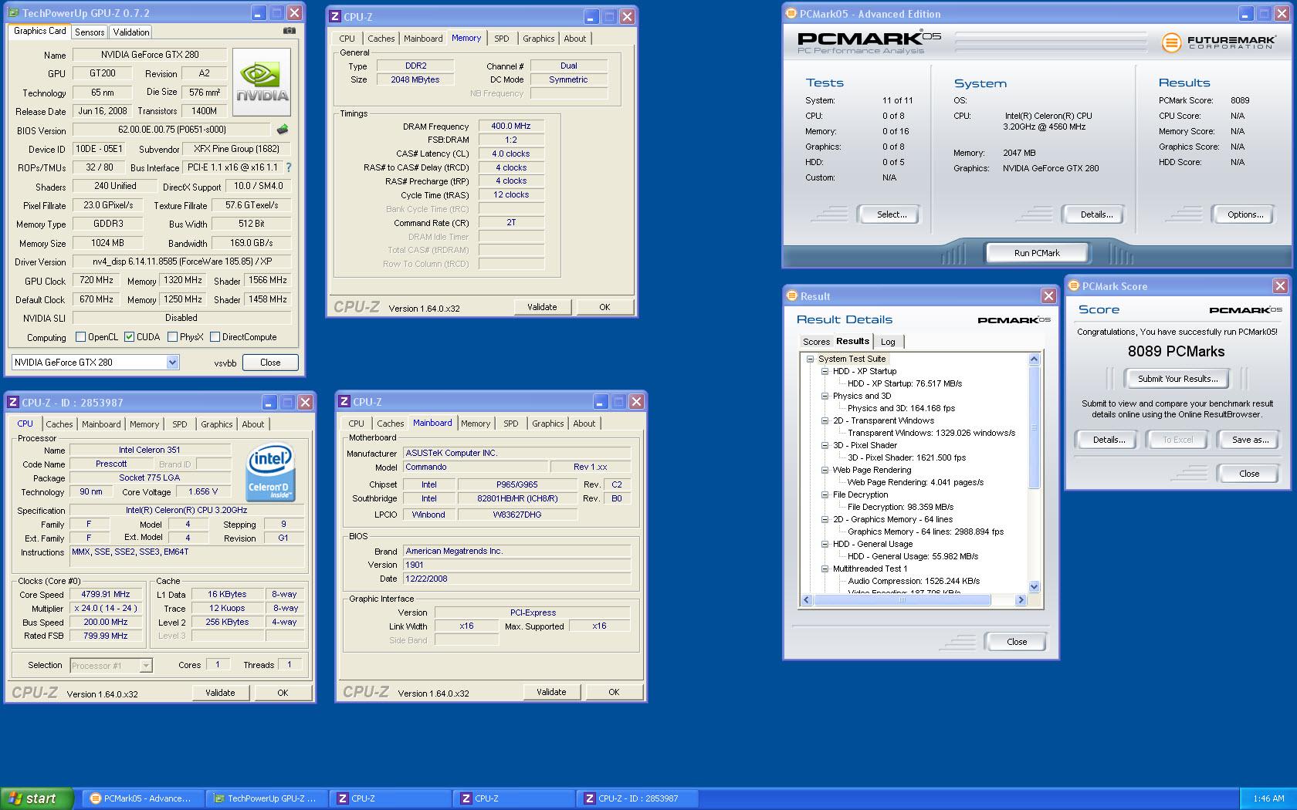Viewport: 1297px width, 810px height.
Task: Open the Log tab in Result window
Action: (x=888, y=342)
